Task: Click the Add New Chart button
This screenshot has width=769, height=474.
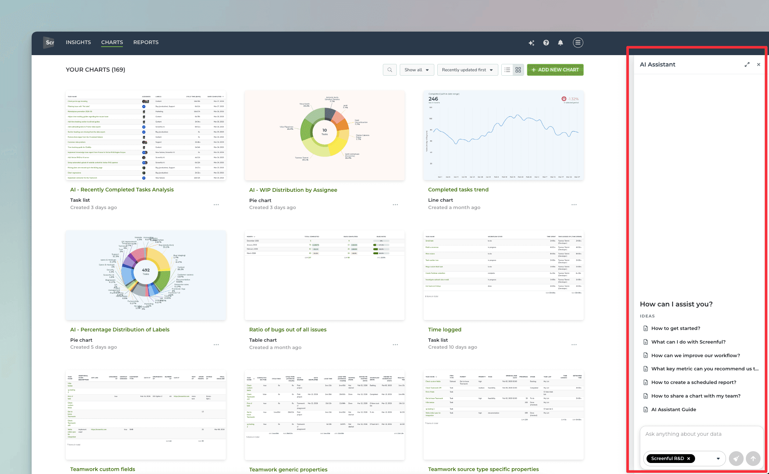Action: [x=555, y=70]
